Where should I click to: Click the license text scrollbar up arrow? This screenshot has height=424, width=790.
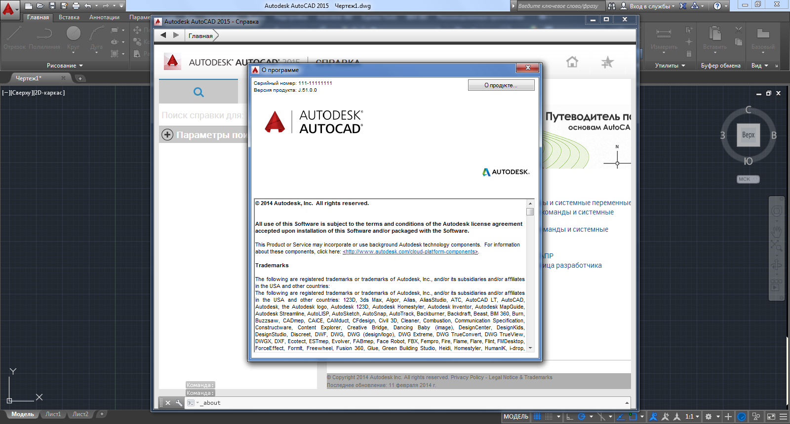tap(530, 203)
